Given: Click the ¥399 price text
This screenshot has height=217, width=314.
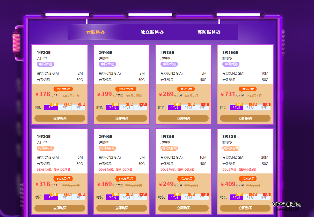Looking at the screenshot, I should coord(105,94).
